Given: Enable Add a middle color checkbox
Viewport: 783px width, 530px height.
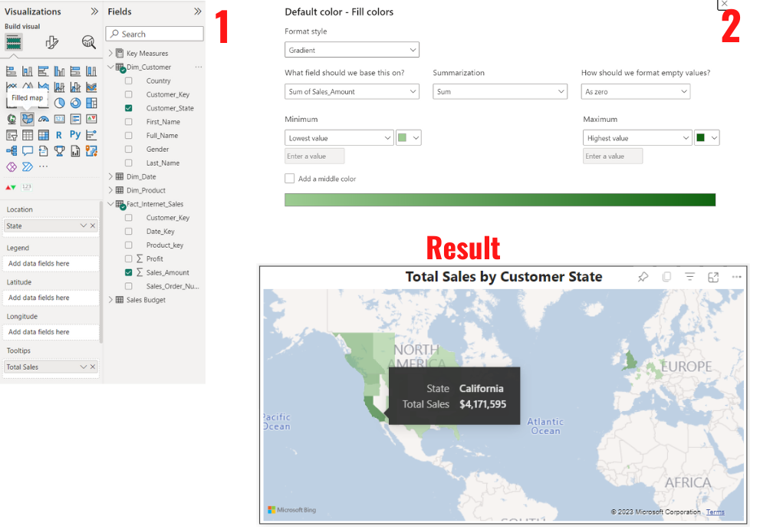Looking at the screenshot, I should (x=289, y=179).
